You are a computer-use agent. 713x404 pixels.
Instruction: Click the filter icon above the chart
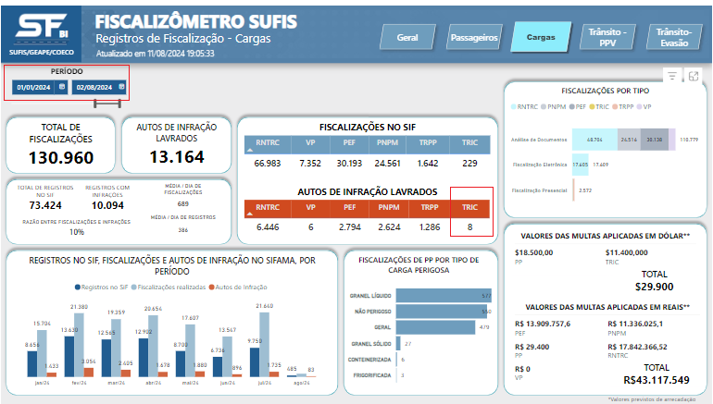[672, 76]
